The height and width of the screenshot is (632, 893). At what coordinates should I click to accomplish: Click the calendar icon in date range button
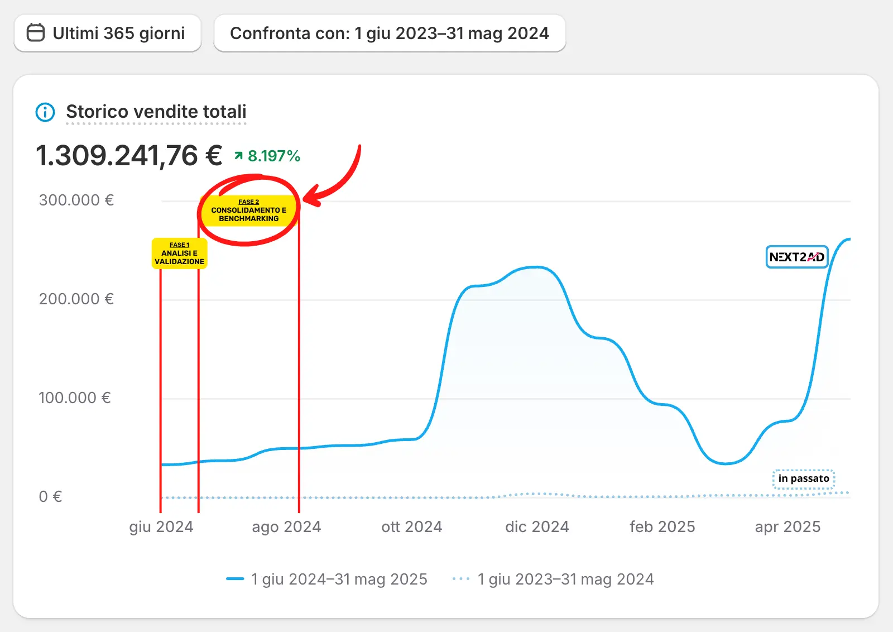point(36,33)
